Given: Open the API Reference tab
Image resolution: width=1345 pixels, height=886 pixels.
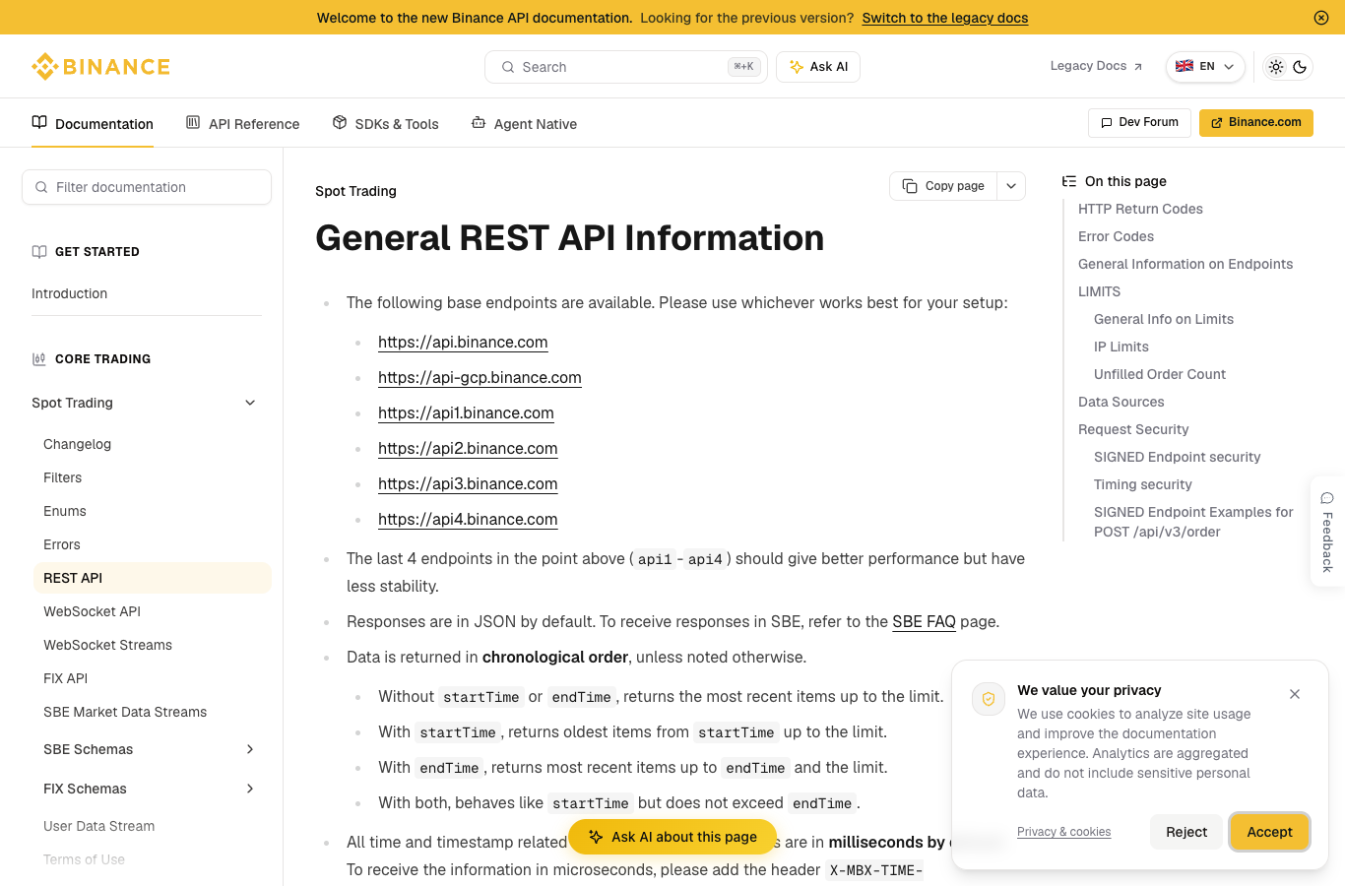Looking at the screenshot, I should 242,124.
